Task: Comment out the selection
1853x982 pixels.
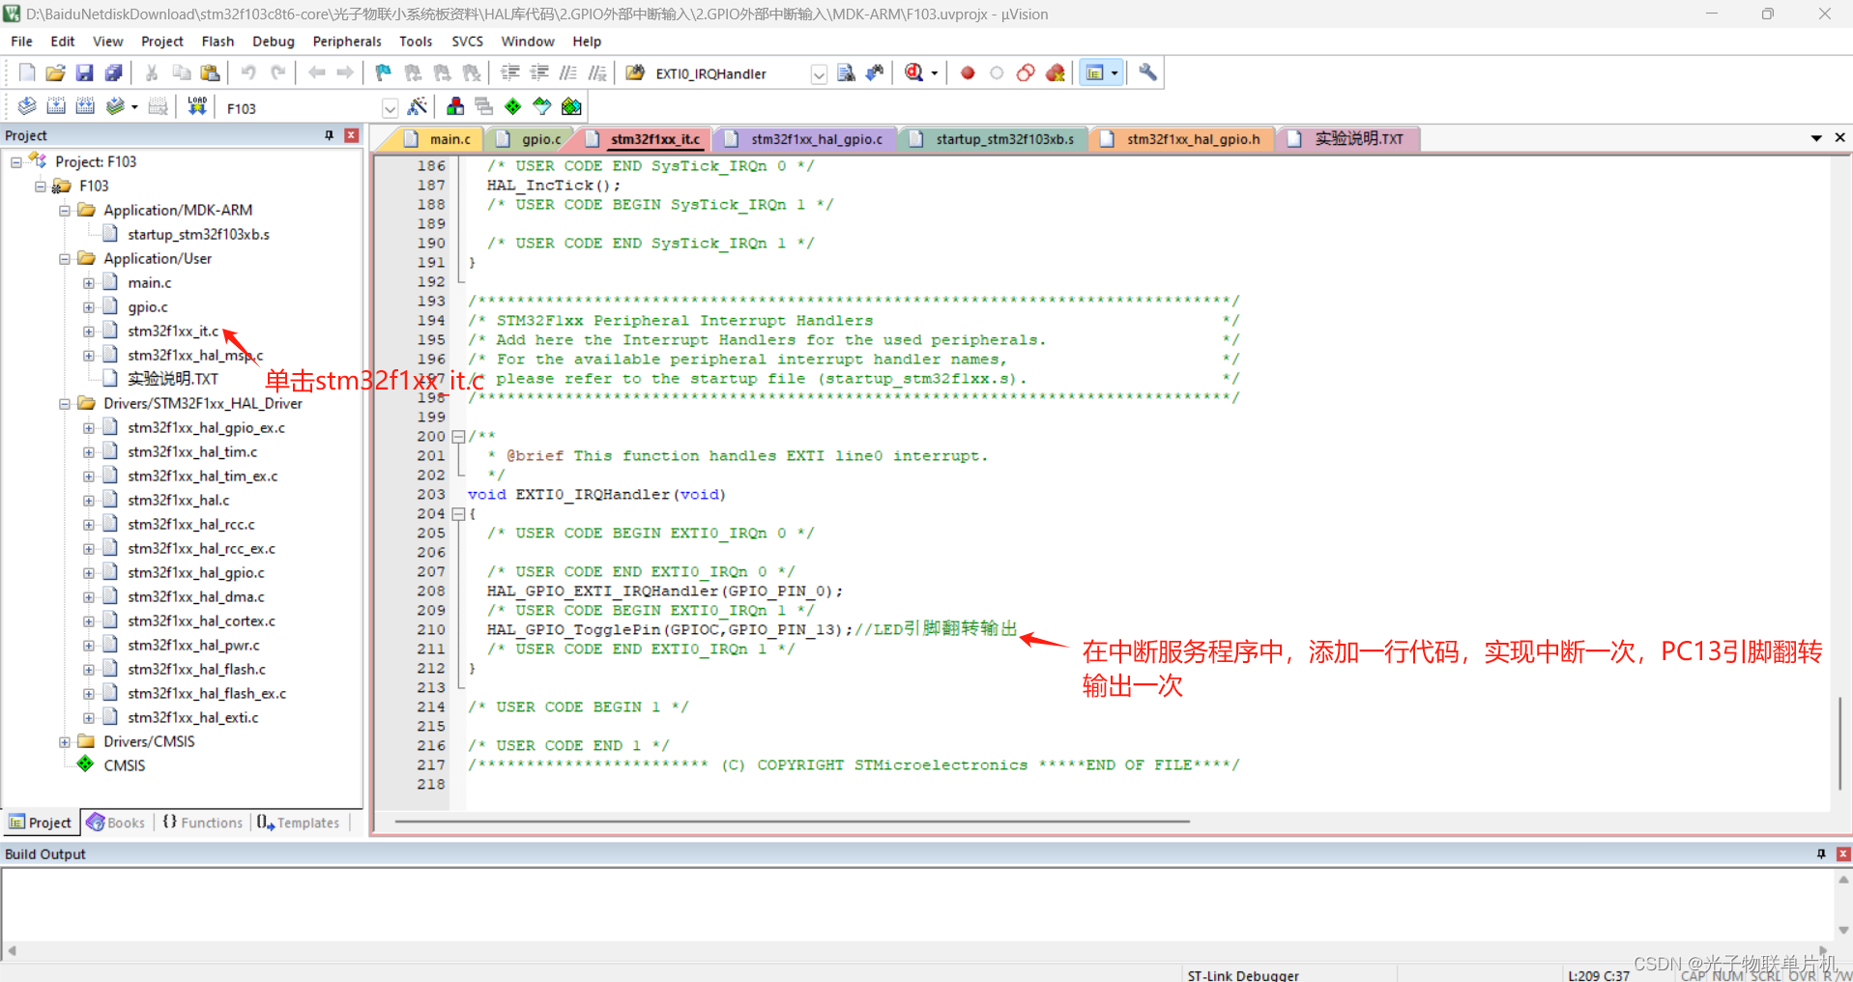Action: point(568,72)
